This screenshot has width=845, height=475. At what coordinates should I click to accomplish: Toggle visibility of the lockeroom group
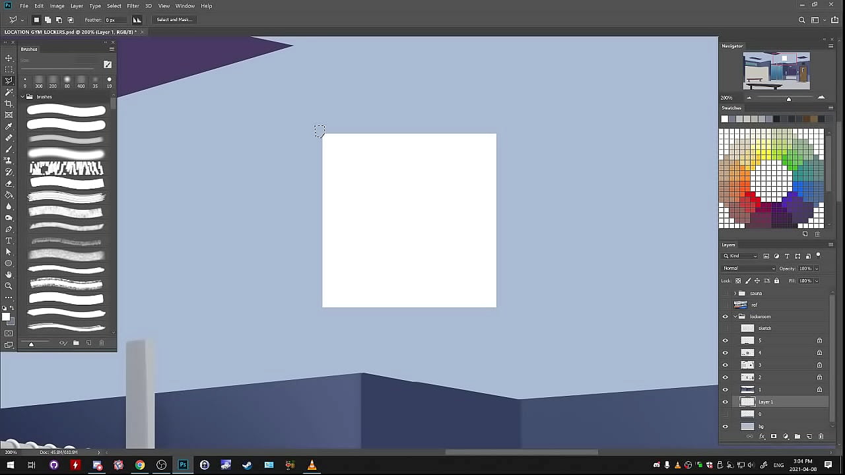click(x=725, y=317)
